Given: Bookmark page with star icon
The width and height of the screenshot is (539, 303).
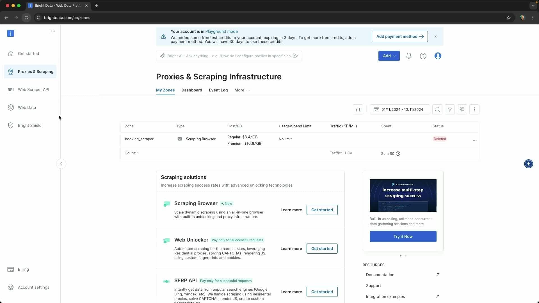Looking at the screenshot, I should click(x=508, y=18).
